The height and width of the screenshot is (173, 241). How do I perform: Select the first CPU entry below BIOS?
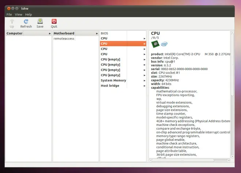click(123, 38)
